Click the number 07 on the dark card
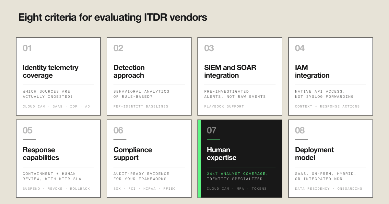Viewport: 389px width, 204px height. [211, 130]
